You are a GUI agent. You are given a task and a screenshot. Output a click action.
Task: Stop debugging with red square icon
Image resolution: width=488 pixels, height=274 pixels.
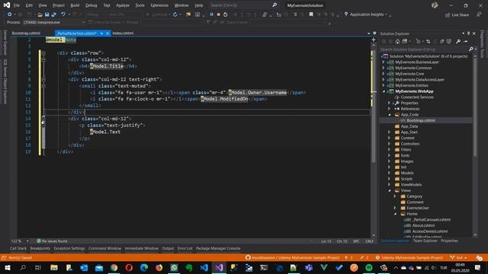[219, 14]
